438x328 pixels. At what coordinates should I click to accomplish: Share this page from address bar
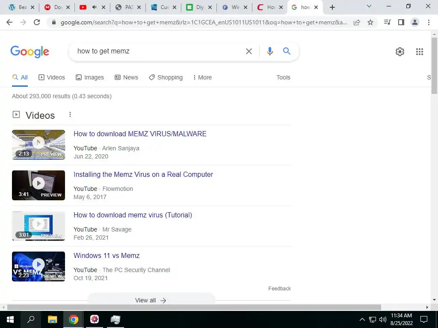coord(357,22)
